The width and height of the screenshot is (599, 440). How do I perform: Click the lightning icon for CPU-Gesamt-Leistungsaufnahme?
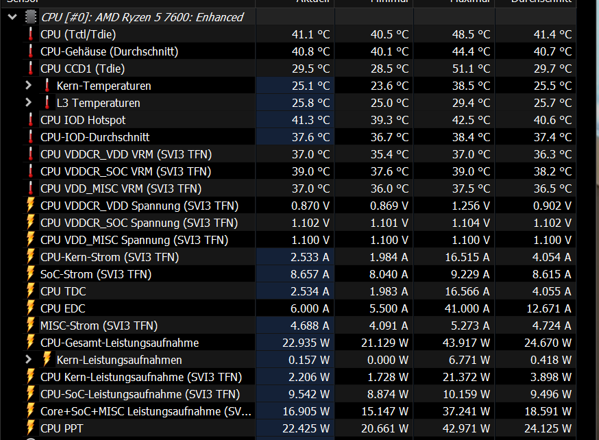(x=31, y=342)
